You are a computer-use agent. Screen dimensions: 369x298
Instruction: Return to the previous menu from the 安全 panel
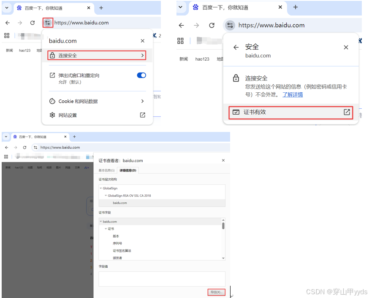tap(236, 48)
